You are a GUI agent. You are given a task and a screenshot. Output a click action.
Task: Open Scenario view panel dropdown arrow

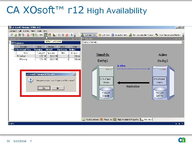pos(73,39)
